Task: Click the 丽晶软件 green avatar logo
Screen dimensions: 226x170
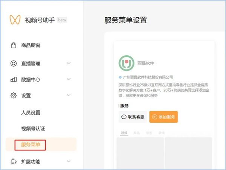Action: (127, 63)
